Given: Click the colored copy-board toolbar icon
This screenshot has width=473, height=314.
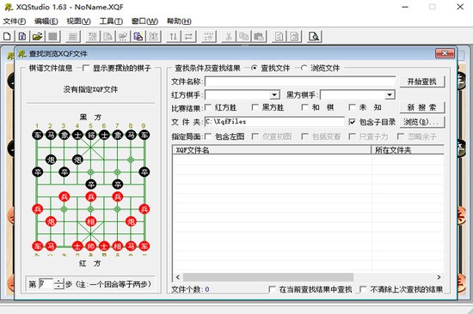Looking at the screenshot, I should (138, 36).
